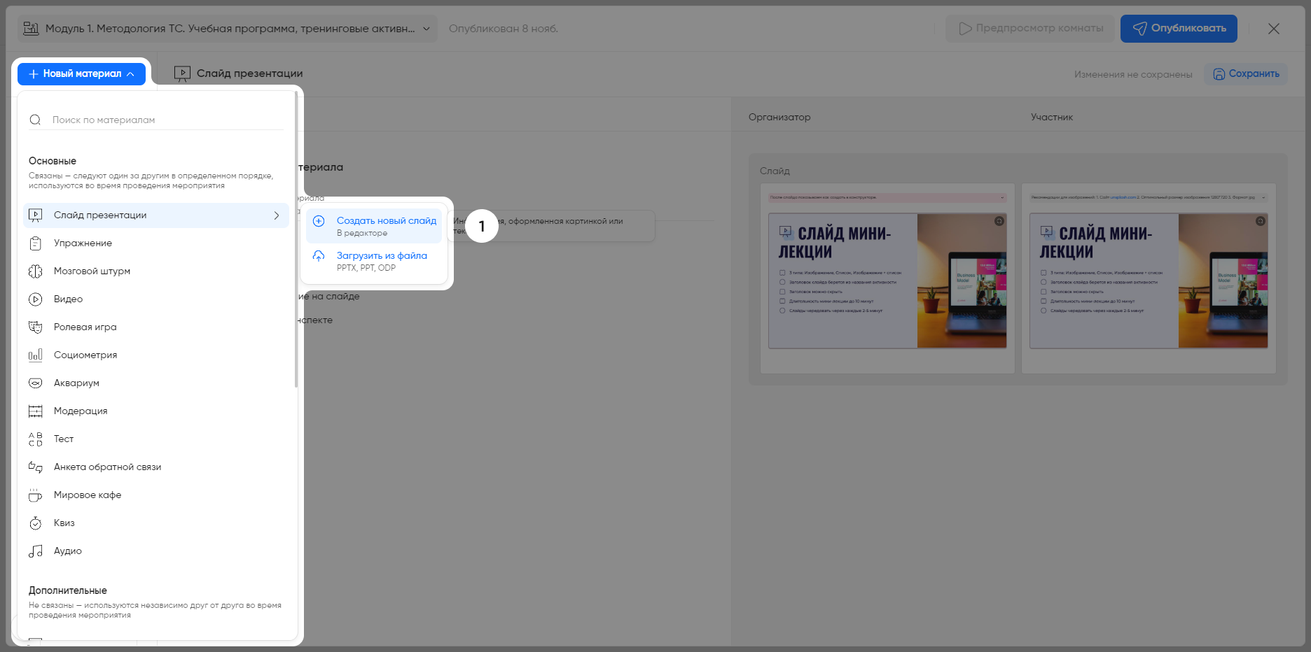Close the editor with the X button

(x=1274, y=29)
